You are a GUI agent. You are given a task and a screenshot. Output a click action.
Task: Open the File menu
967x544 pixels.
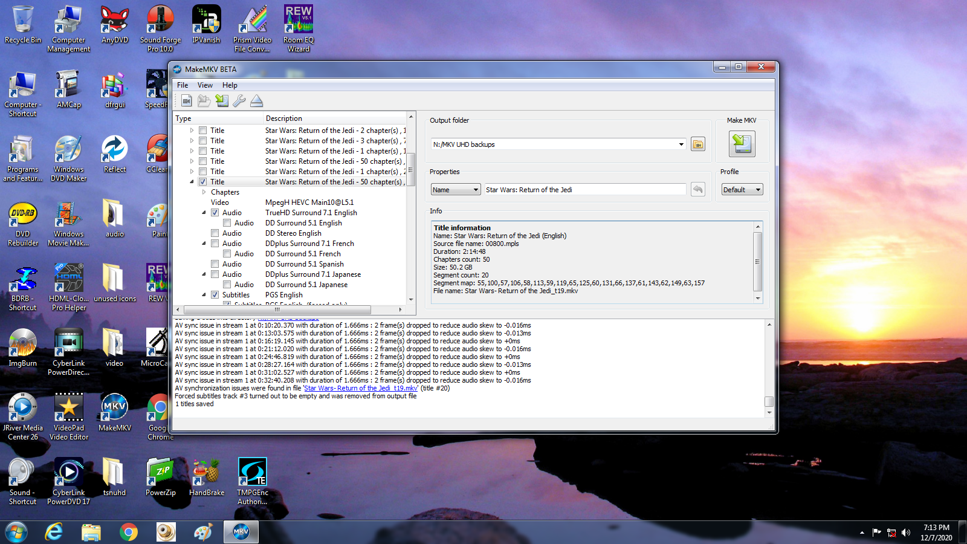[183, 85]
